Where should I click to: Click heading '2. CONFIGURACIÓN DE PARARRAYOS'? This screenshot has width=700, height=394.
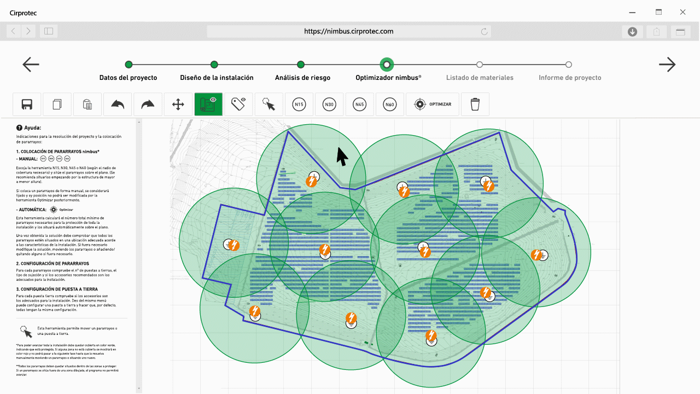[x=52, y=263]
